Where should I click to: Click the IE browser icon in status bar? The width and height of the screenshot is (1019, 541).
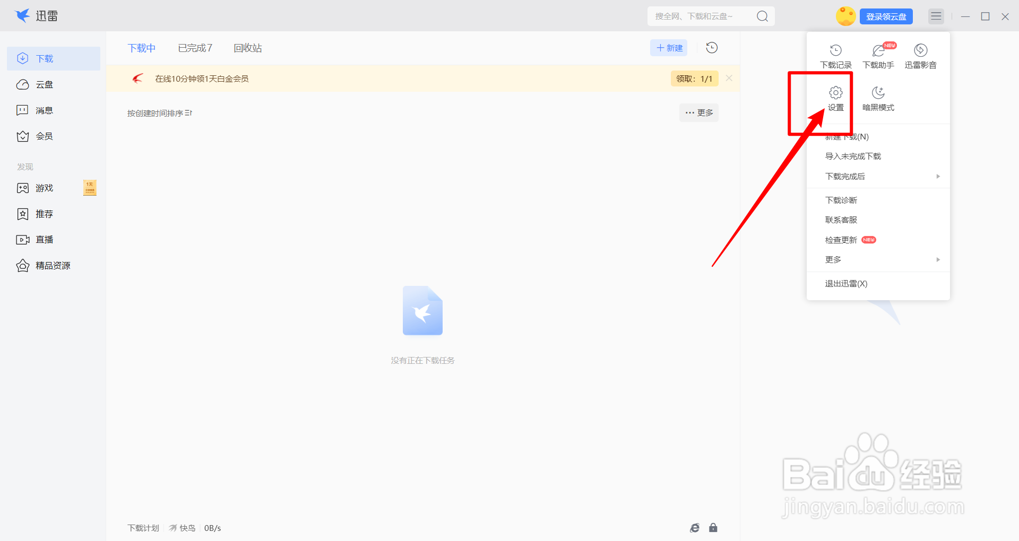(695, 528)
